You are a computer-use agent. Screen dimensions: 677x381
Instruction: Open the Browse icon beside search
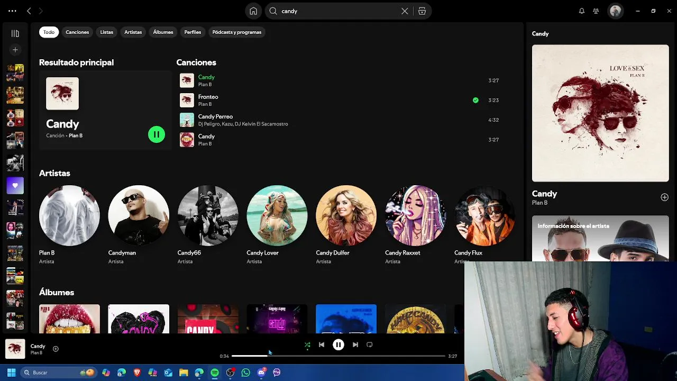pyautogui.click(x=422, y=11)
